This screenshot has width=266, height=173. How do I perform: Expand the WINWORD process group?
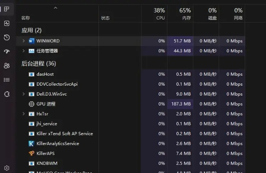click(23, 41)
